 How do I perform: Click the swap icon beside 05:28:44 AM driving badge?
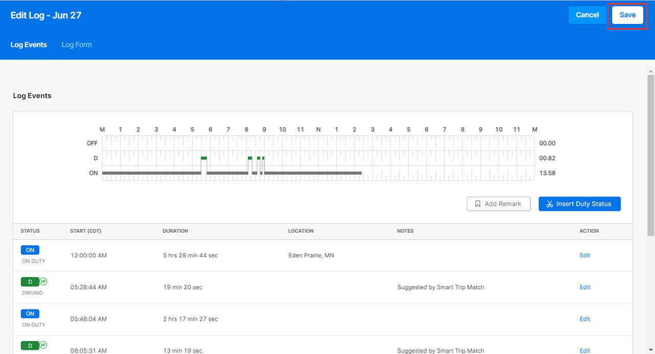(x=43, y=281)
